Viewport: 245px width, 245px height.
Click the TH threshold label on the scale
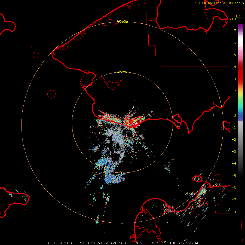tap(234, 212)
